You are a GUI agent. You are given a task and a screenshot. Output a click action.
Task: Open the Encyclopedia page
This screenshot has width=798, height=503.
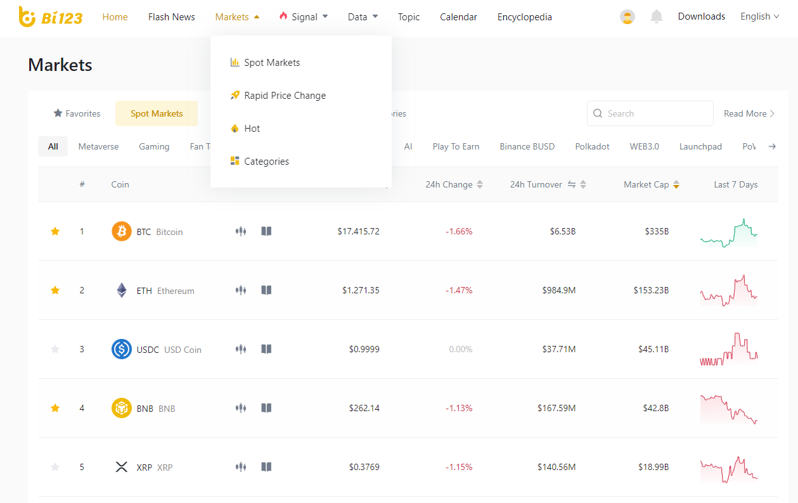[525, 17]
